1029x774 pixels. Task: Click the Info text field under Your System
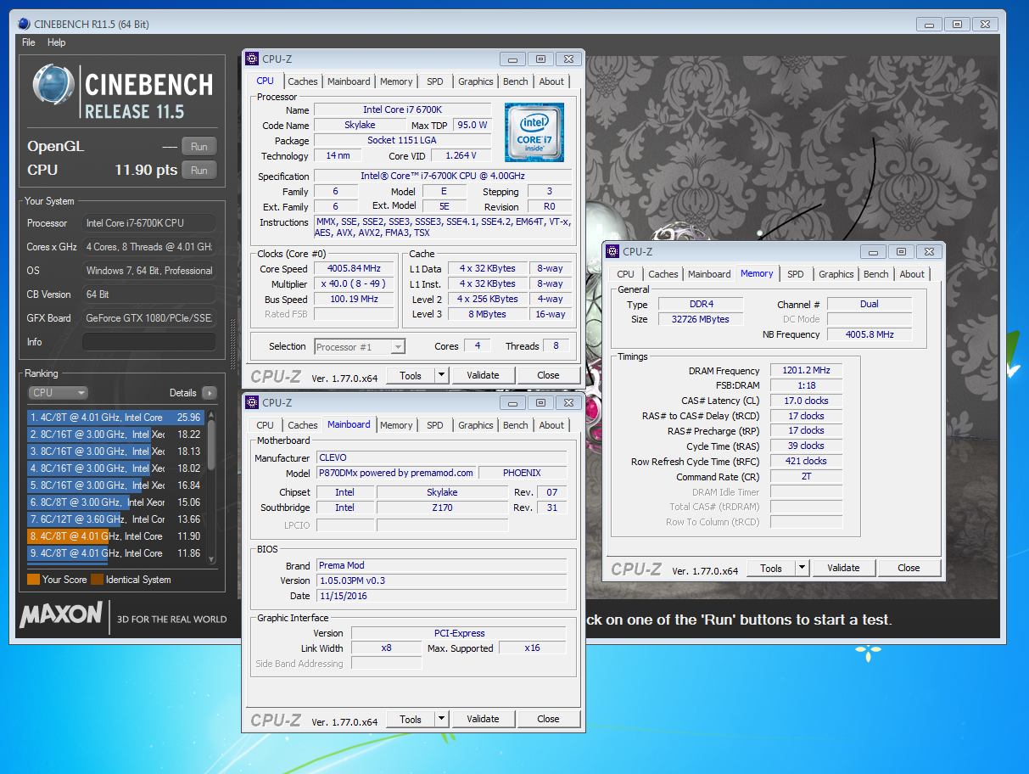pyautogui.click(x=148, y=342)
